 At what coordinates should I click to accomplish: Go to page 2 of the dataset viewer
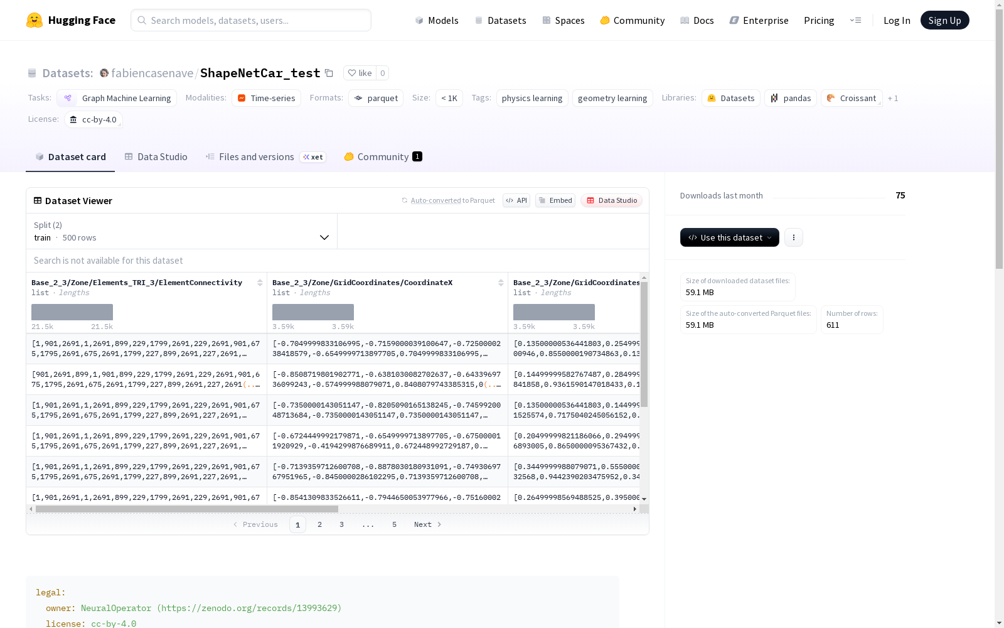tap(320, 524)
